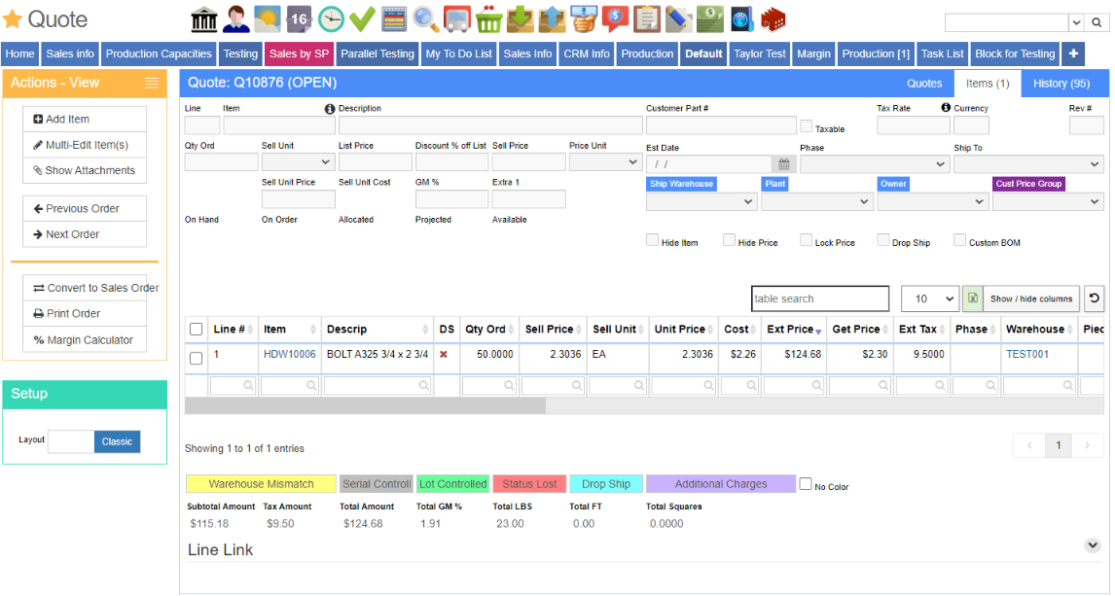Open item link HDW10006
The width and height of the screenshot is (1115, 596).
click(289, 354)
